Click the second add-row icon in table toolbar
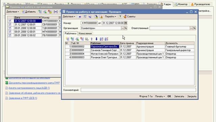This screenshot has width=216, height=122. tap(72, 39)
